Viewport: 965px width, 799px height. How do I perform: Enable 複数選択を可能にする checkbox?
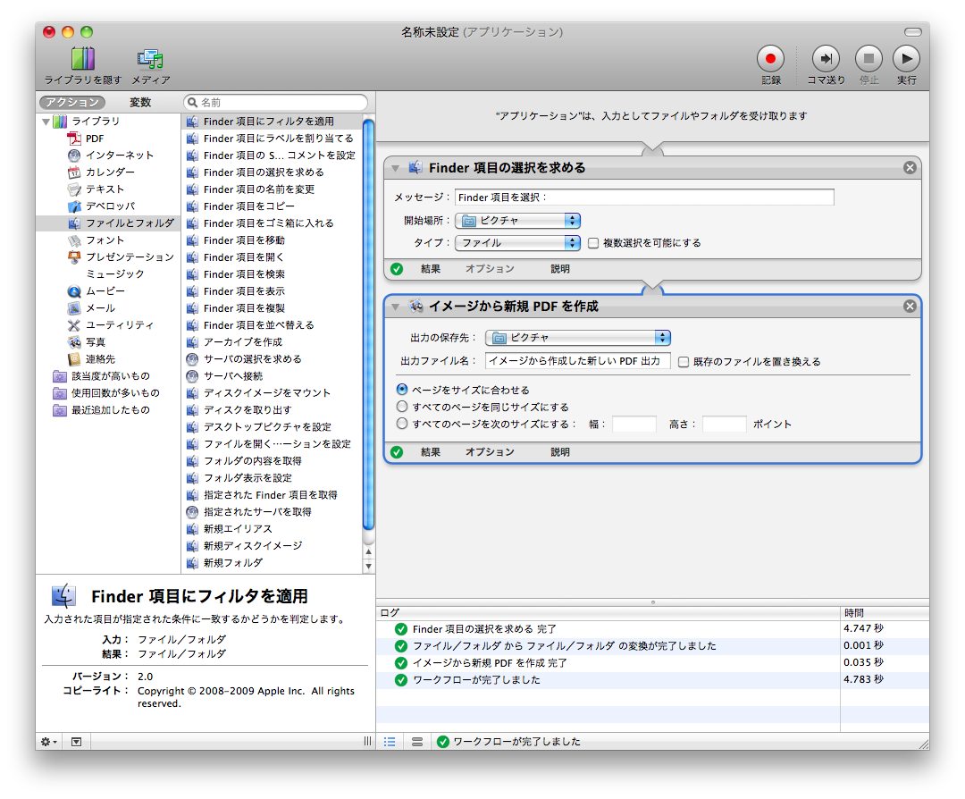(x=593, y=243)
